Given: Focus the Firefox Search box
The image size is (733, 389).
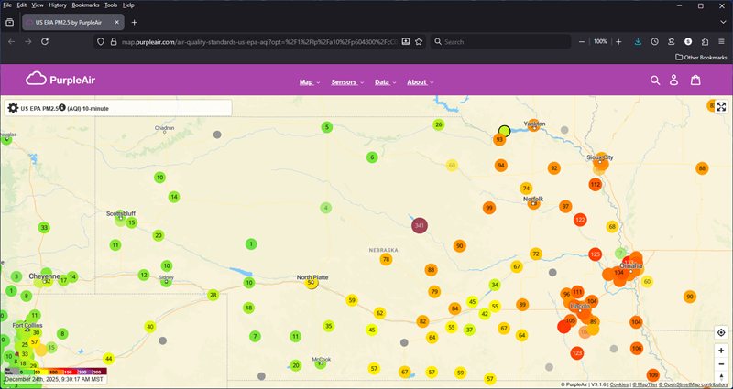Looking at the screenshot, I should click(x=500, y=41).
